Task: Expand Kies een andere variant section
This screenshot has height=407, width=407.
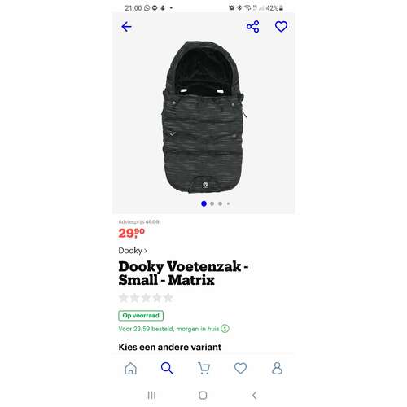Action: click(170, 347)
